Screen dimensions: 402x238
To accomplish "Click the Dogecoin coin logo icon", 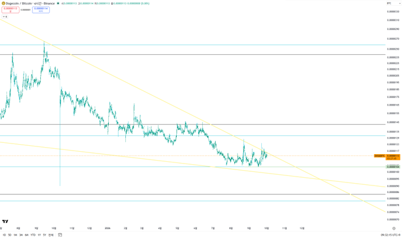I will pos(4,4).
